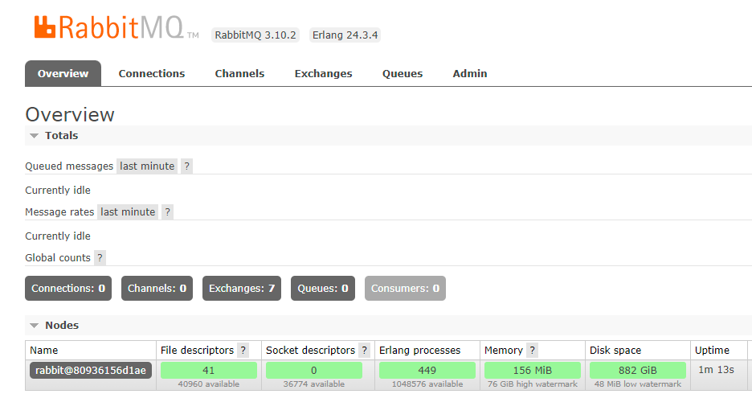The height and width of the screenshot is (394, 752).
Task: Open the Queues tab
Action: click(x=403, y=73)
